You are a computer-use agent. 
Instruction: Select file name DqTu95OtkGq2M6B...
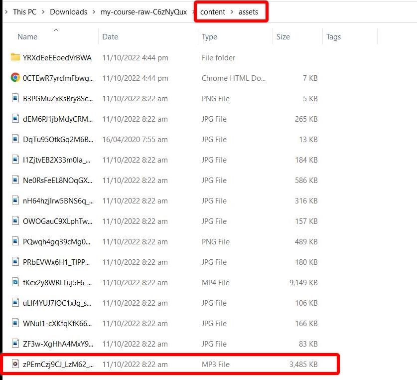[58, 140]
